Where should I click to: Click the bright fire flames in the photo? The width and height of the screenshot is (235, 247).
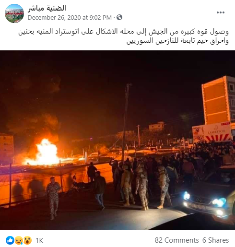(x=47, y=152)
